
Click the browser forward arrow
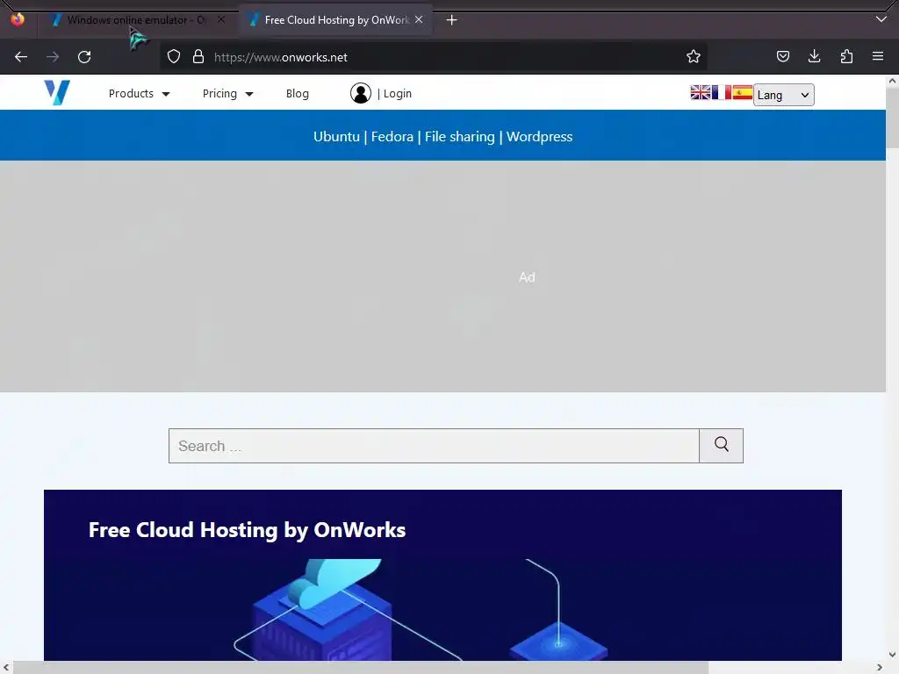(53, 57)
